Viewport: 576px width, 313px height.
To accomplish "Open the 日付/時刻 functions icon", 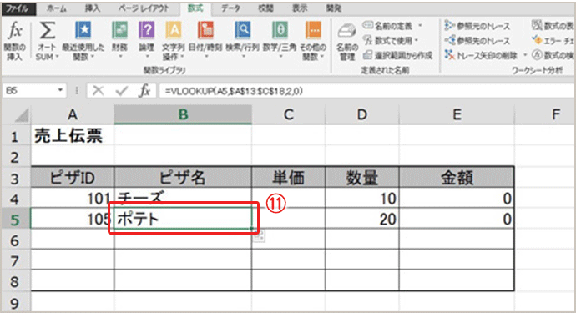I will (x=205, y=39).
